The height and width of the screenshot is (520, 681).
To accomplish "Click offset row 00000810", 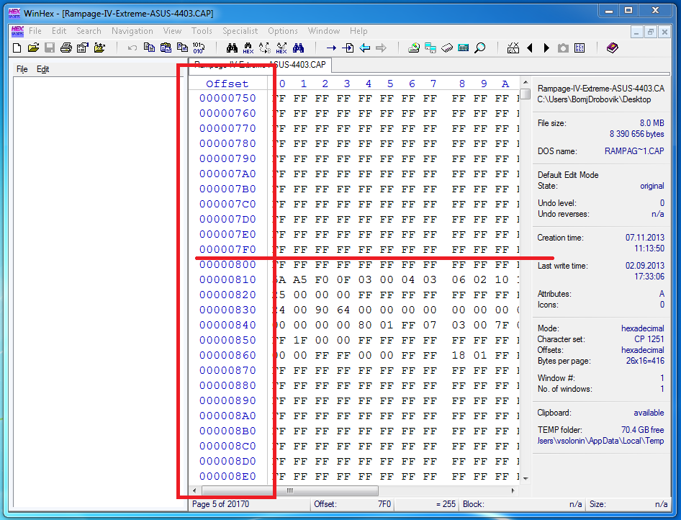I will (x=227, y=279).
